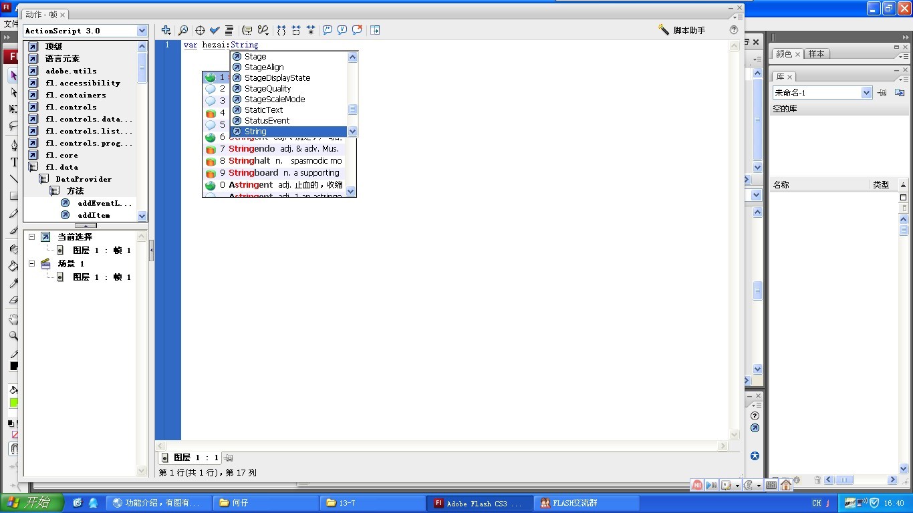Toggle the 脚本助手 script assist mode

682,30
